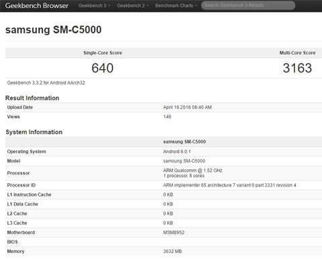The image size is (322, 259).
Task: Open the Geekbench Browser home link
Action: (37, 5)
